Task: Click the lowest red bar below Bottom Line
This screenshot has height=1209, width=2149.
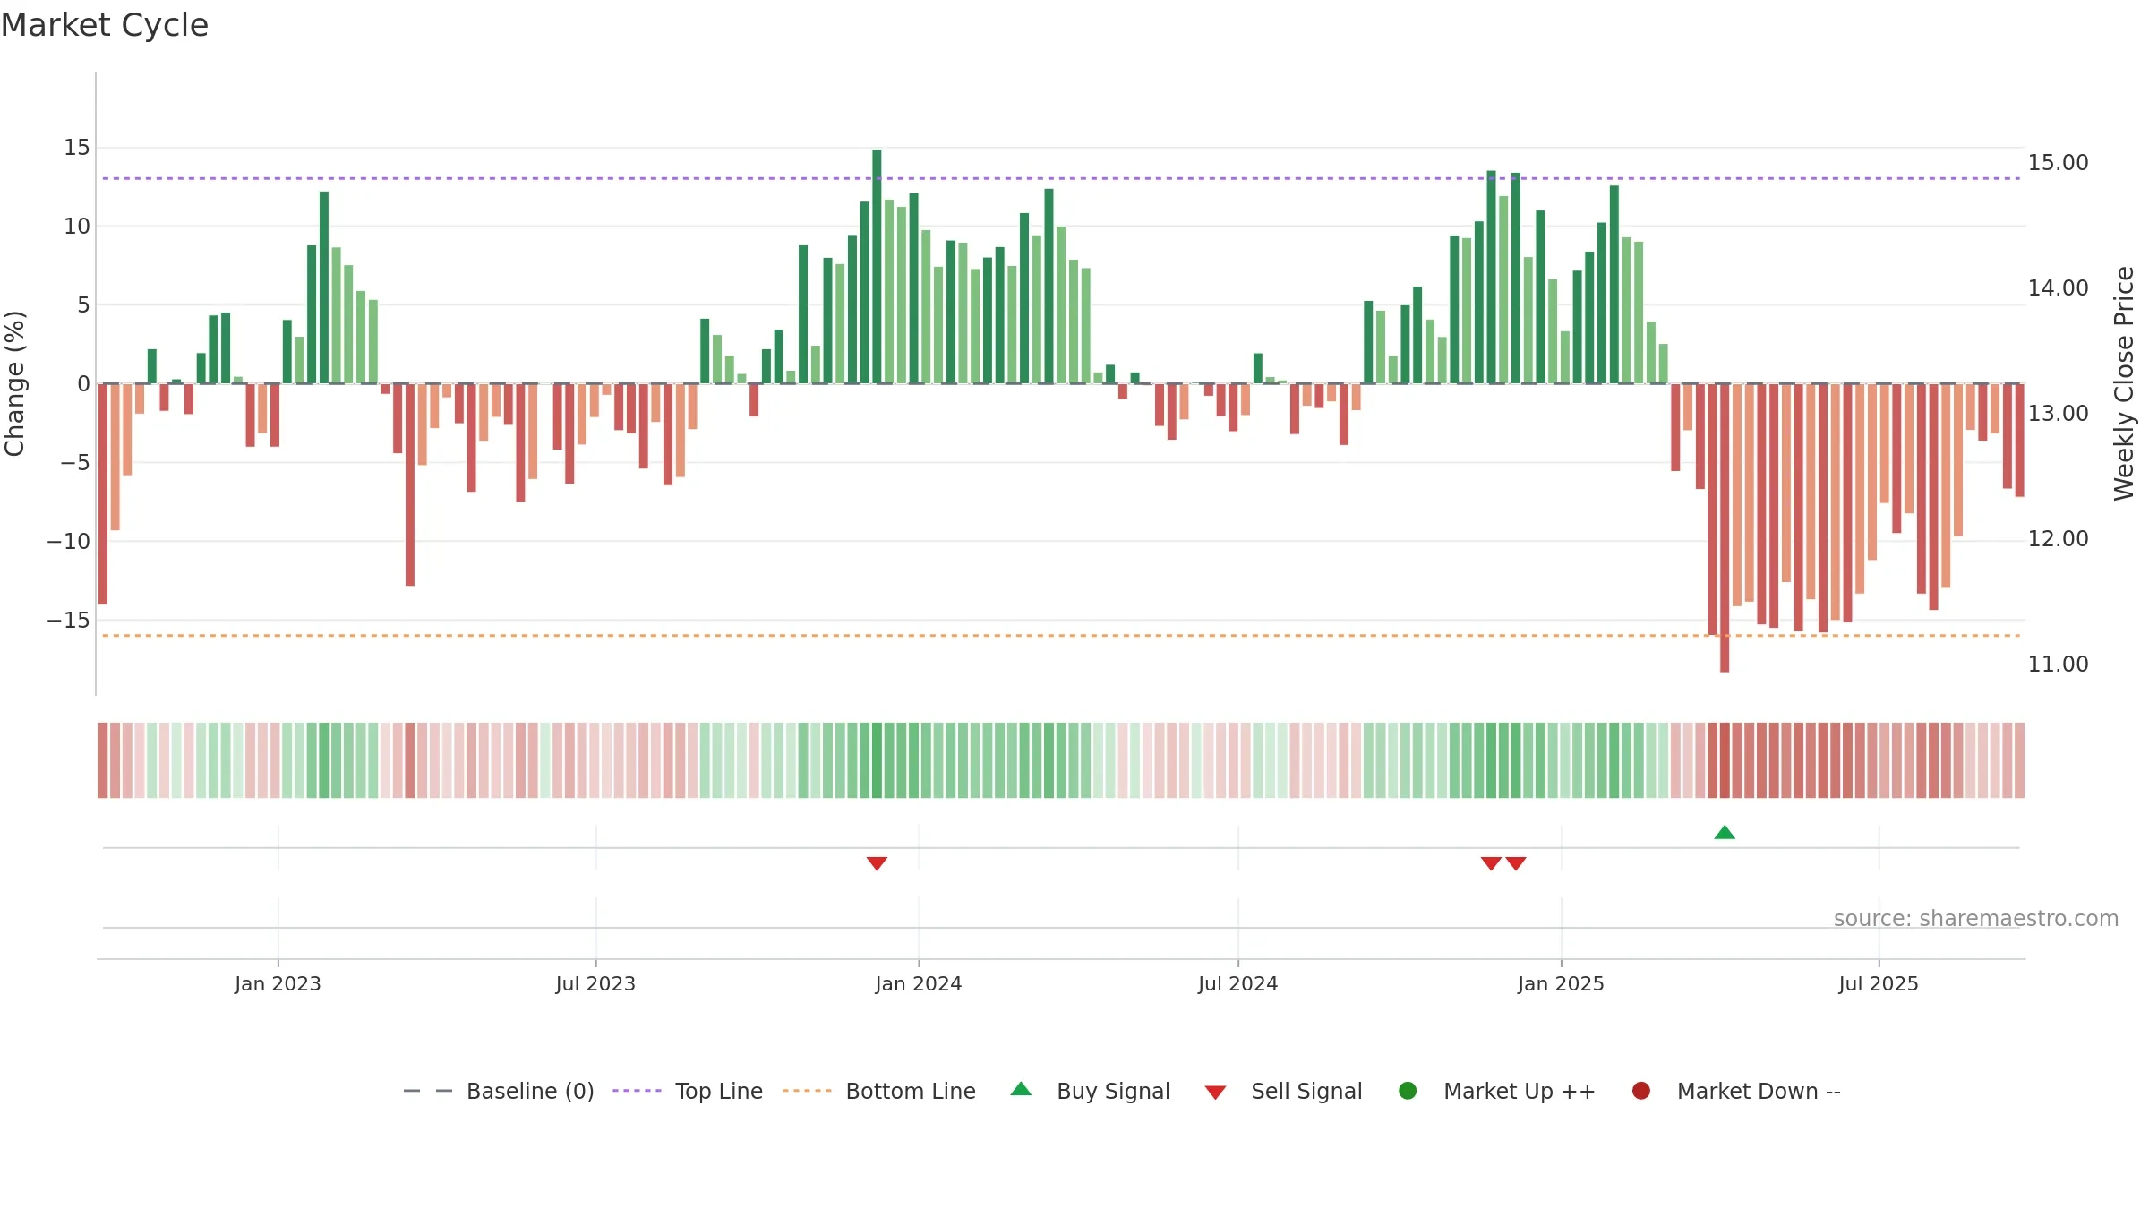Action: [1725, 528]
